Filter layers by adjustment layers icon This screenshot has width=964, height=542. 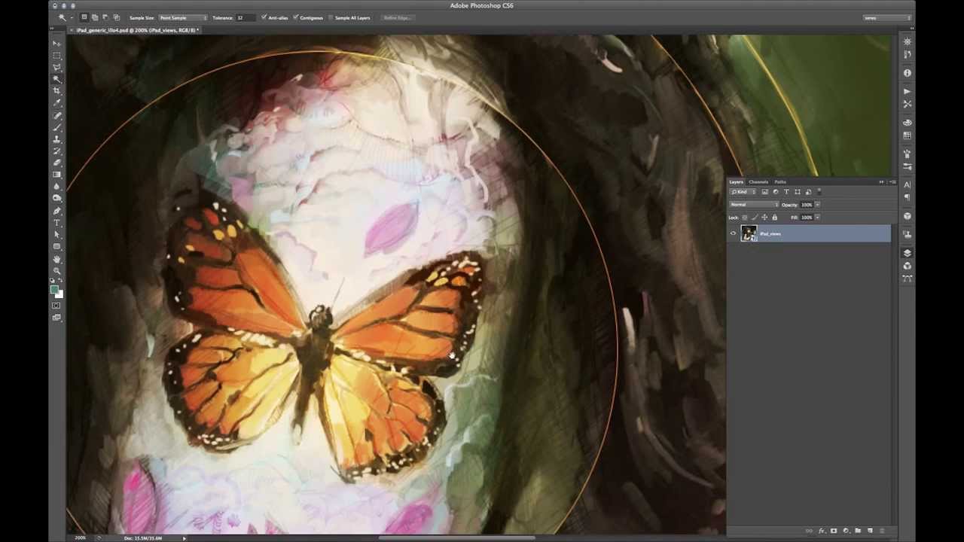[776, 192]
